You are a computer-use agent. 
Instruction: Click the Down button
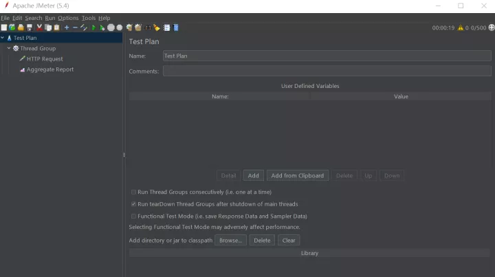(x=392, y=175)
